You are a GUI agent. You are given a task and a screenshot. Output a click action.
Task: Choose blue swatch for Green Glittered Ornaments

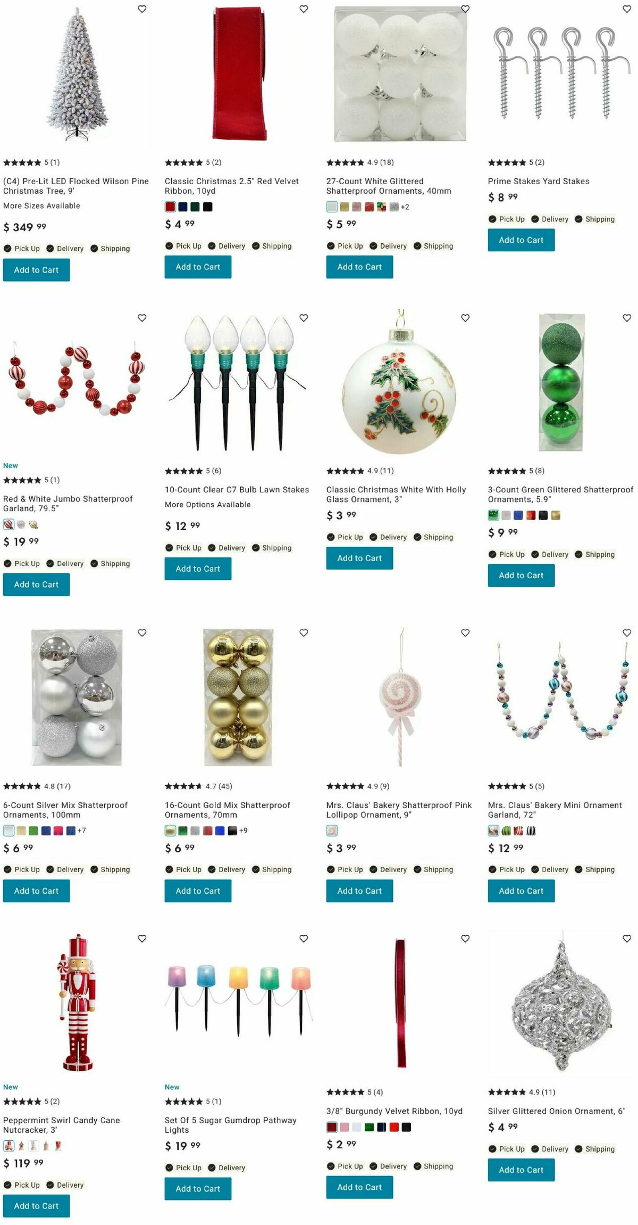pos(518,515)
